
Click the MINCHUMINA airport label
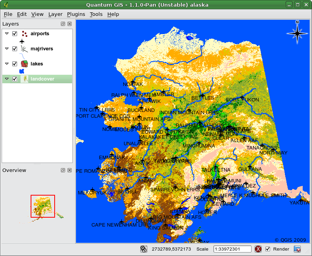[x=199, y=146]
